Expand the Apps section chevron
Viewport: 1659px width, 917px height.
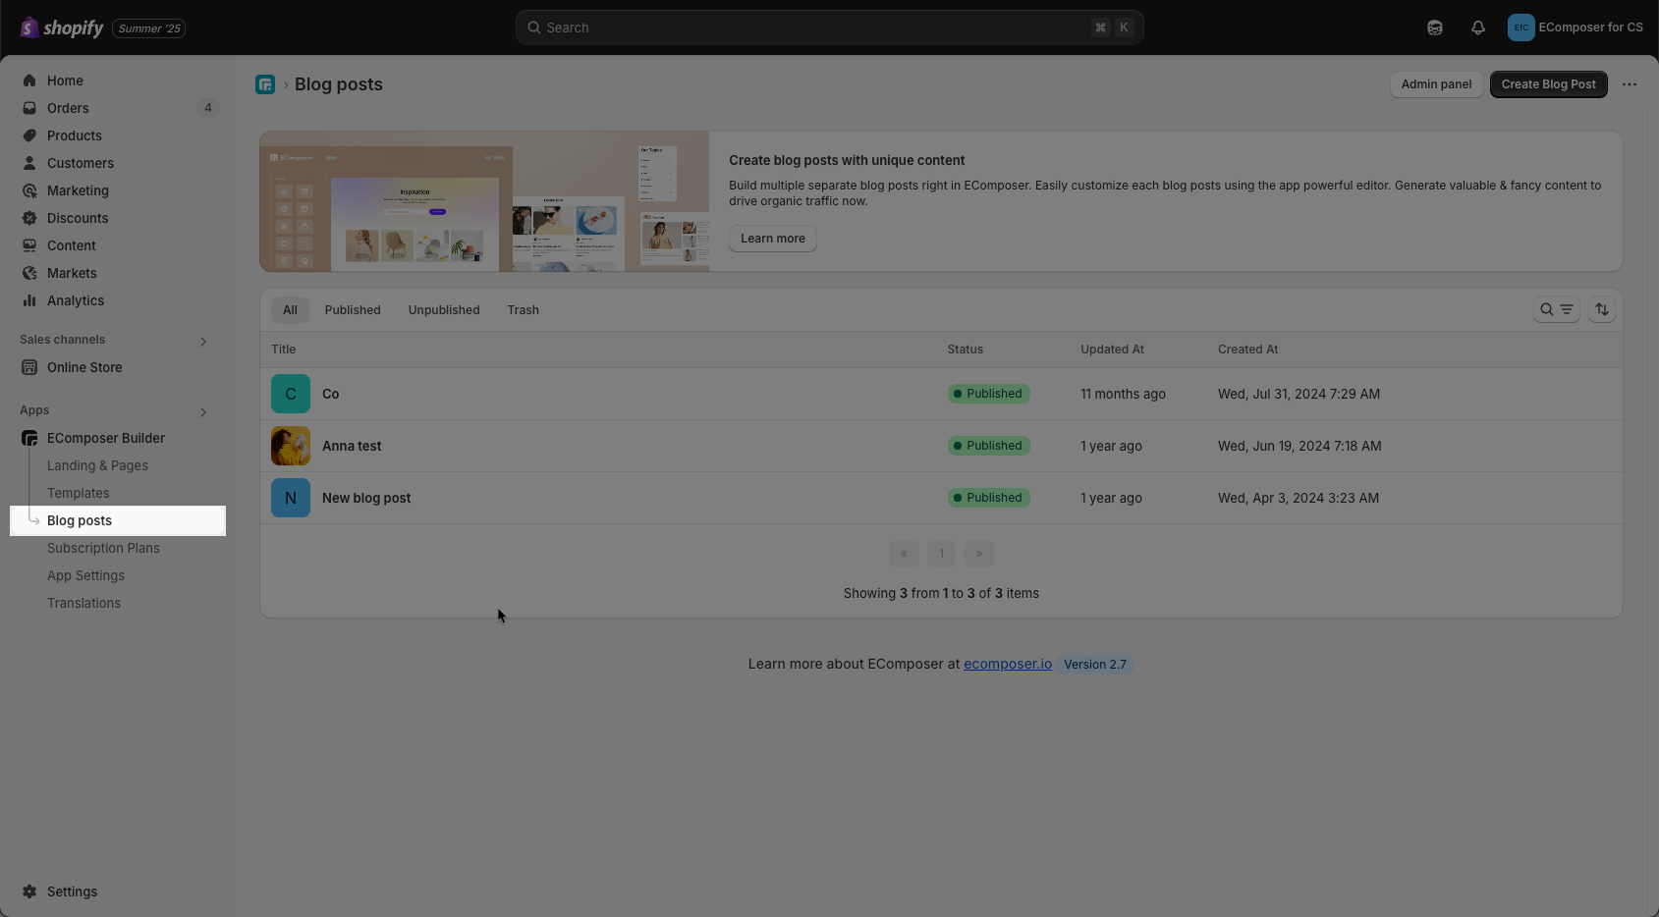tap(203, 411)
